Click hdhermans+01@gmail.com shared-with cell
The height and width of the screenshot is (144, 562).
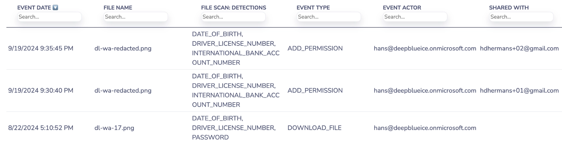[519, 91]
